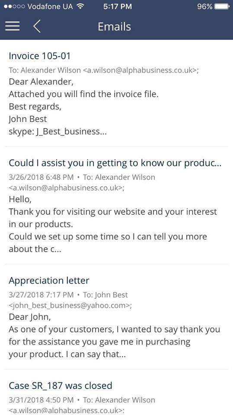Tap the Vodafone UA carrier label
The image size is (233, 415).
coord(50,6)
